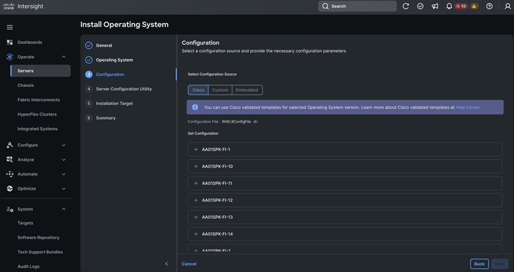Open Targets under System

pyautogui.click(x=25, y=223)
